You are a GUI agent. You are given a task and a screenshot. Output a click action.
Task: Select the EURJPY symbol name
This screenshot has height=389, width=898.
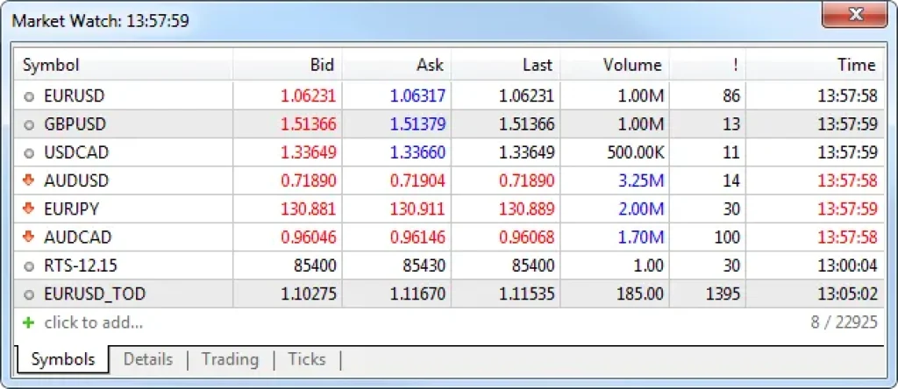(x=72, y=209)
